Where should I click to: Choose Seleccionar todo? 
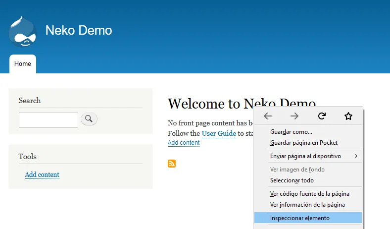point(308,180)
